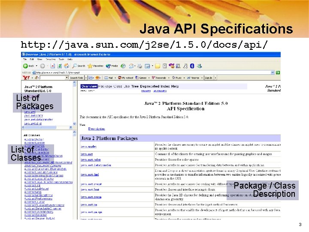
Task: Open Yahoo Personals toolbar button
Action: (x=159, y=78)
